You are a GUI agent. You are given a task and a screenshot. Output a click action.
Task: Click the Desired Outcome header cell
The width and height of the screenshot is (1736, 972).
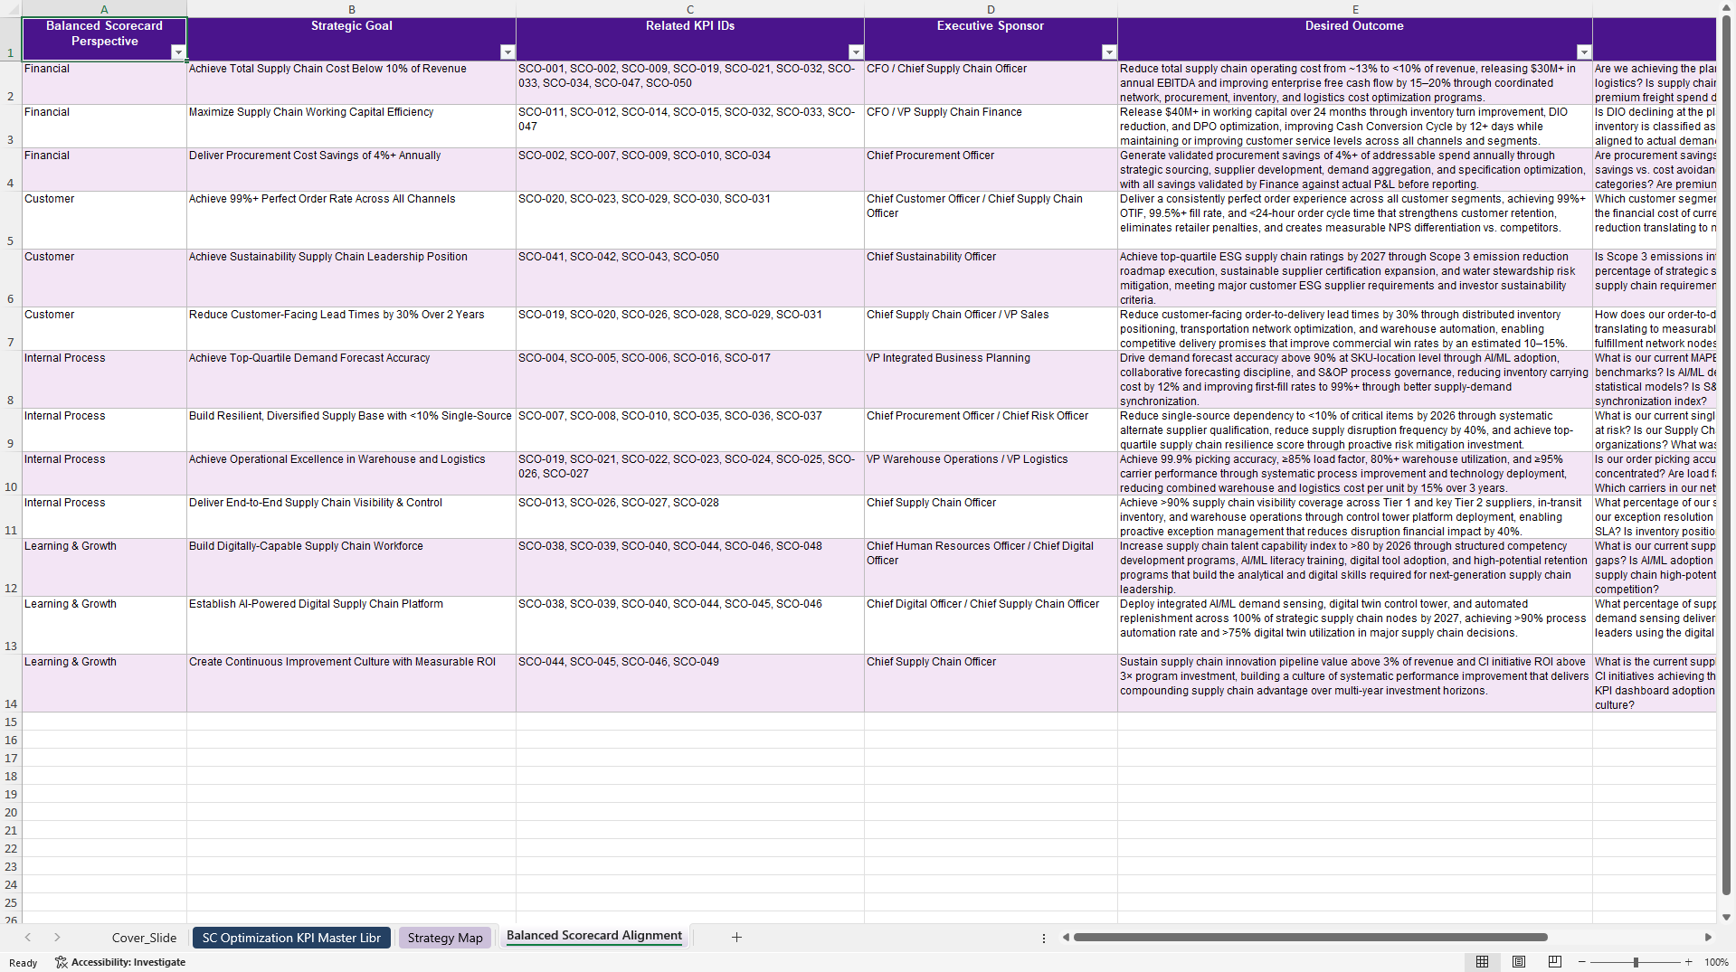(1355, 39)
